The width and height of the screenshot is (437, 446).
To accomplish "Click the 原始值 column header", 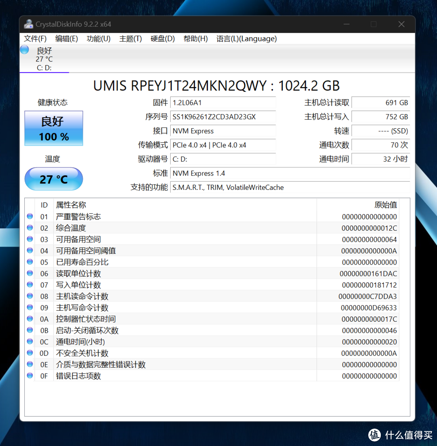I will [358, 205].
